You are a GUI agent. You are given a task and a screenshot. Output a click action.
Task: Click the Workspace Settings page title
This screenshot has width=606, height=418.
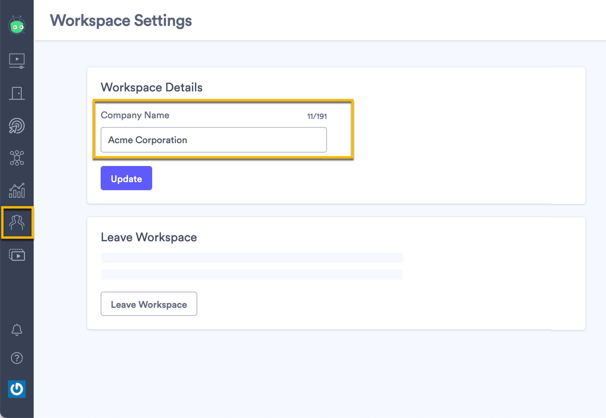[121, 20]
